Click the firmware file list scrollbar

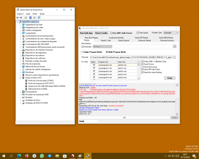pos(139,70)
